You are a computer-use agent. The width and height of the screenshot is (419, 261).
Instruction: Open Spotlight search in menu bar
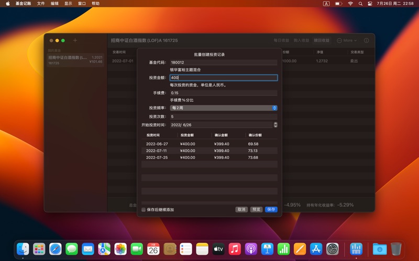[360, 4]
